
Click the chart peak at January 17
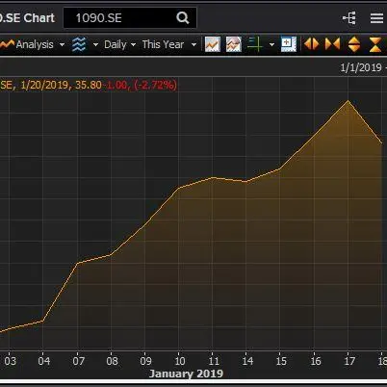click(348, 101)
